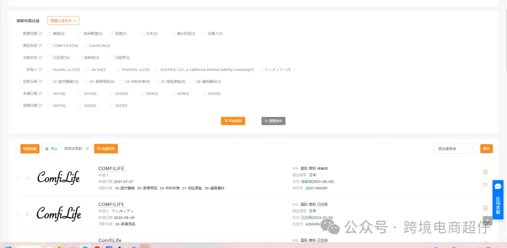
Task: Check expiry year 2027(4)
Action: (49, 105)
